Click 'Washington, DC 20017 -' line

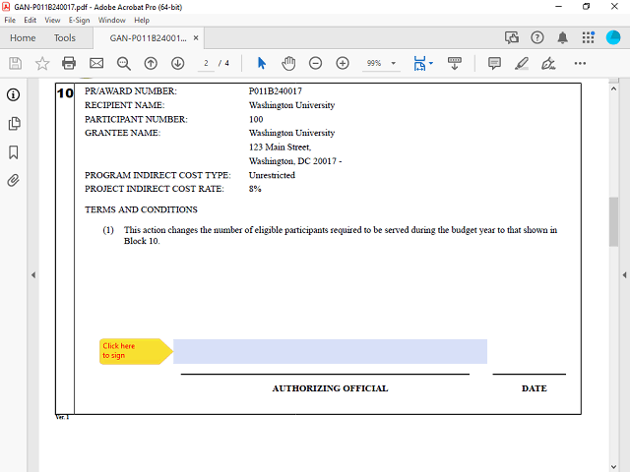click(x=295, y=161)
